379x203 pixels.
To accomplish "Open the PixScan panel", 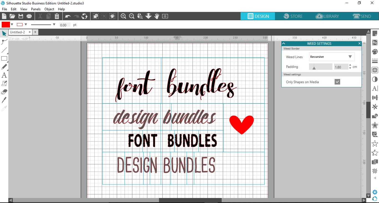I will tap(375, 43).
